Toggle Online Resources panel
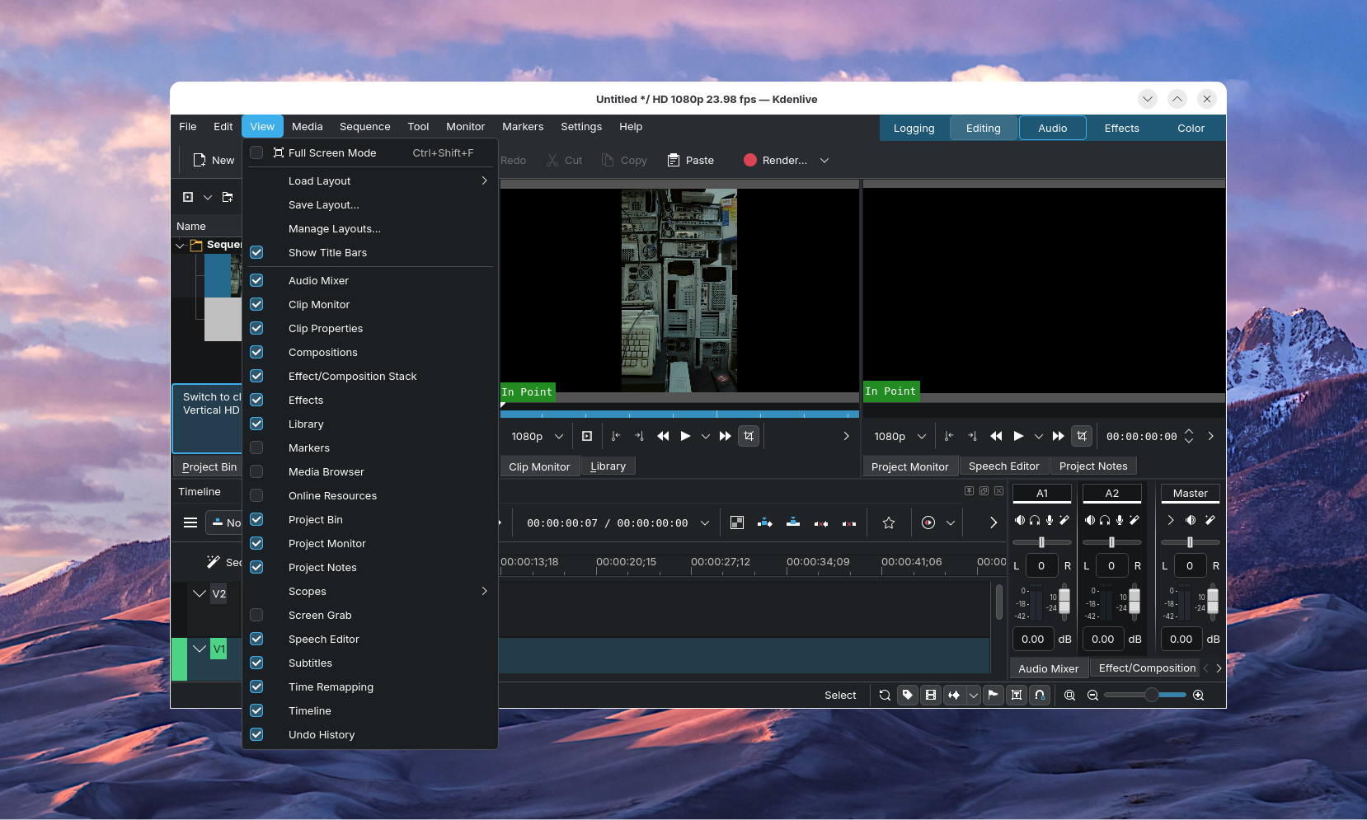1367x820 pixels. coord(256,495)
